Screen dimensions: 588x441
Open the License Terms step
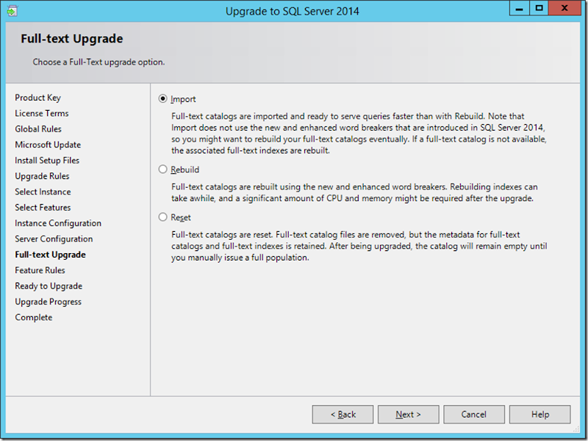42,114
